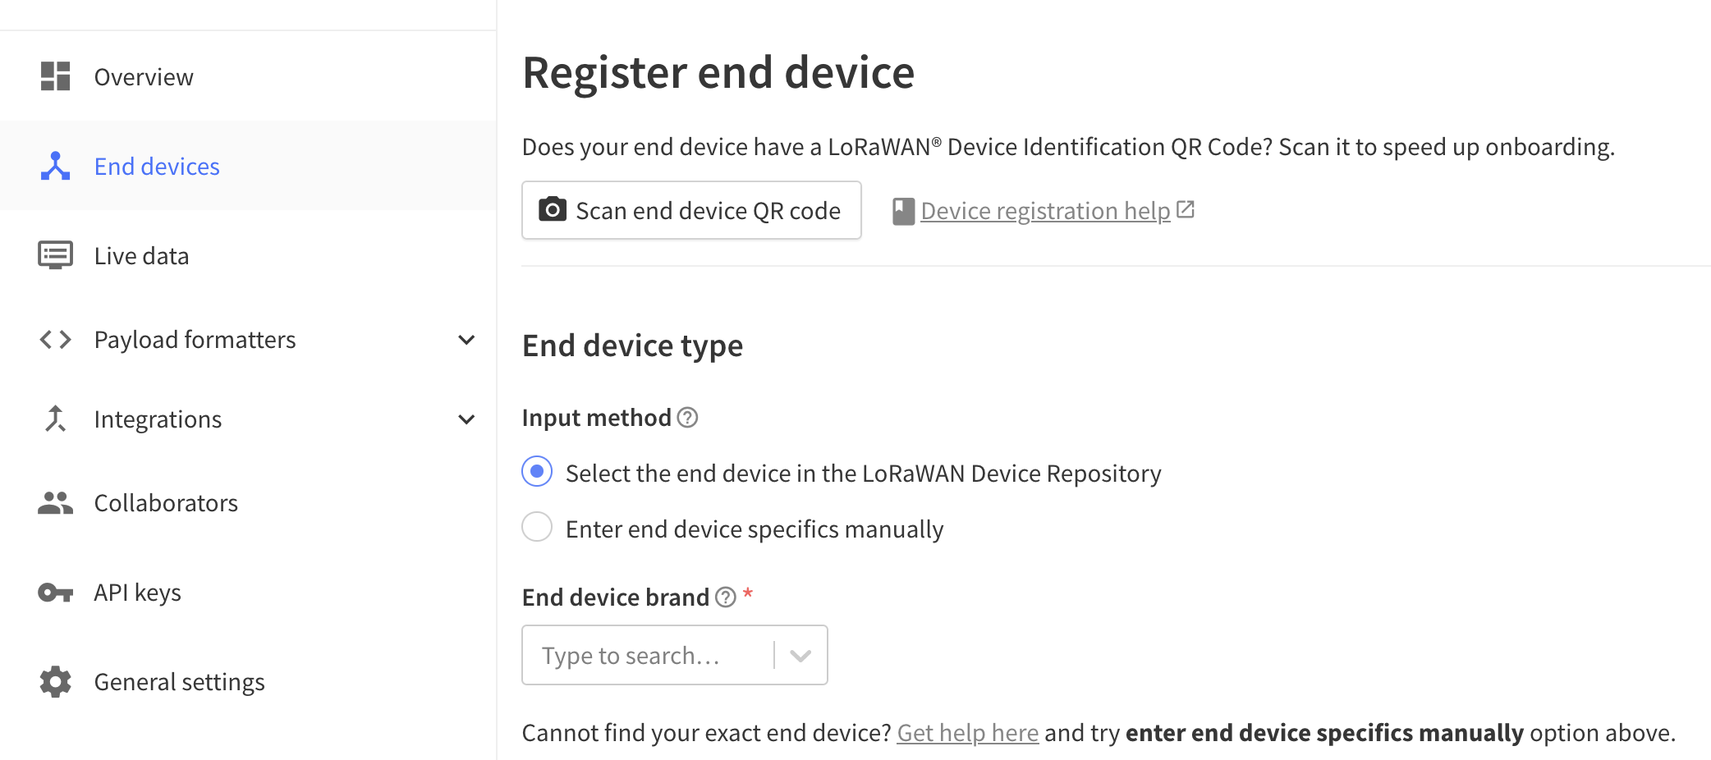This screenshot has width=1711, height=760.
Task: Click the Integrations merge arrow icon
Action: click(55, 419)
